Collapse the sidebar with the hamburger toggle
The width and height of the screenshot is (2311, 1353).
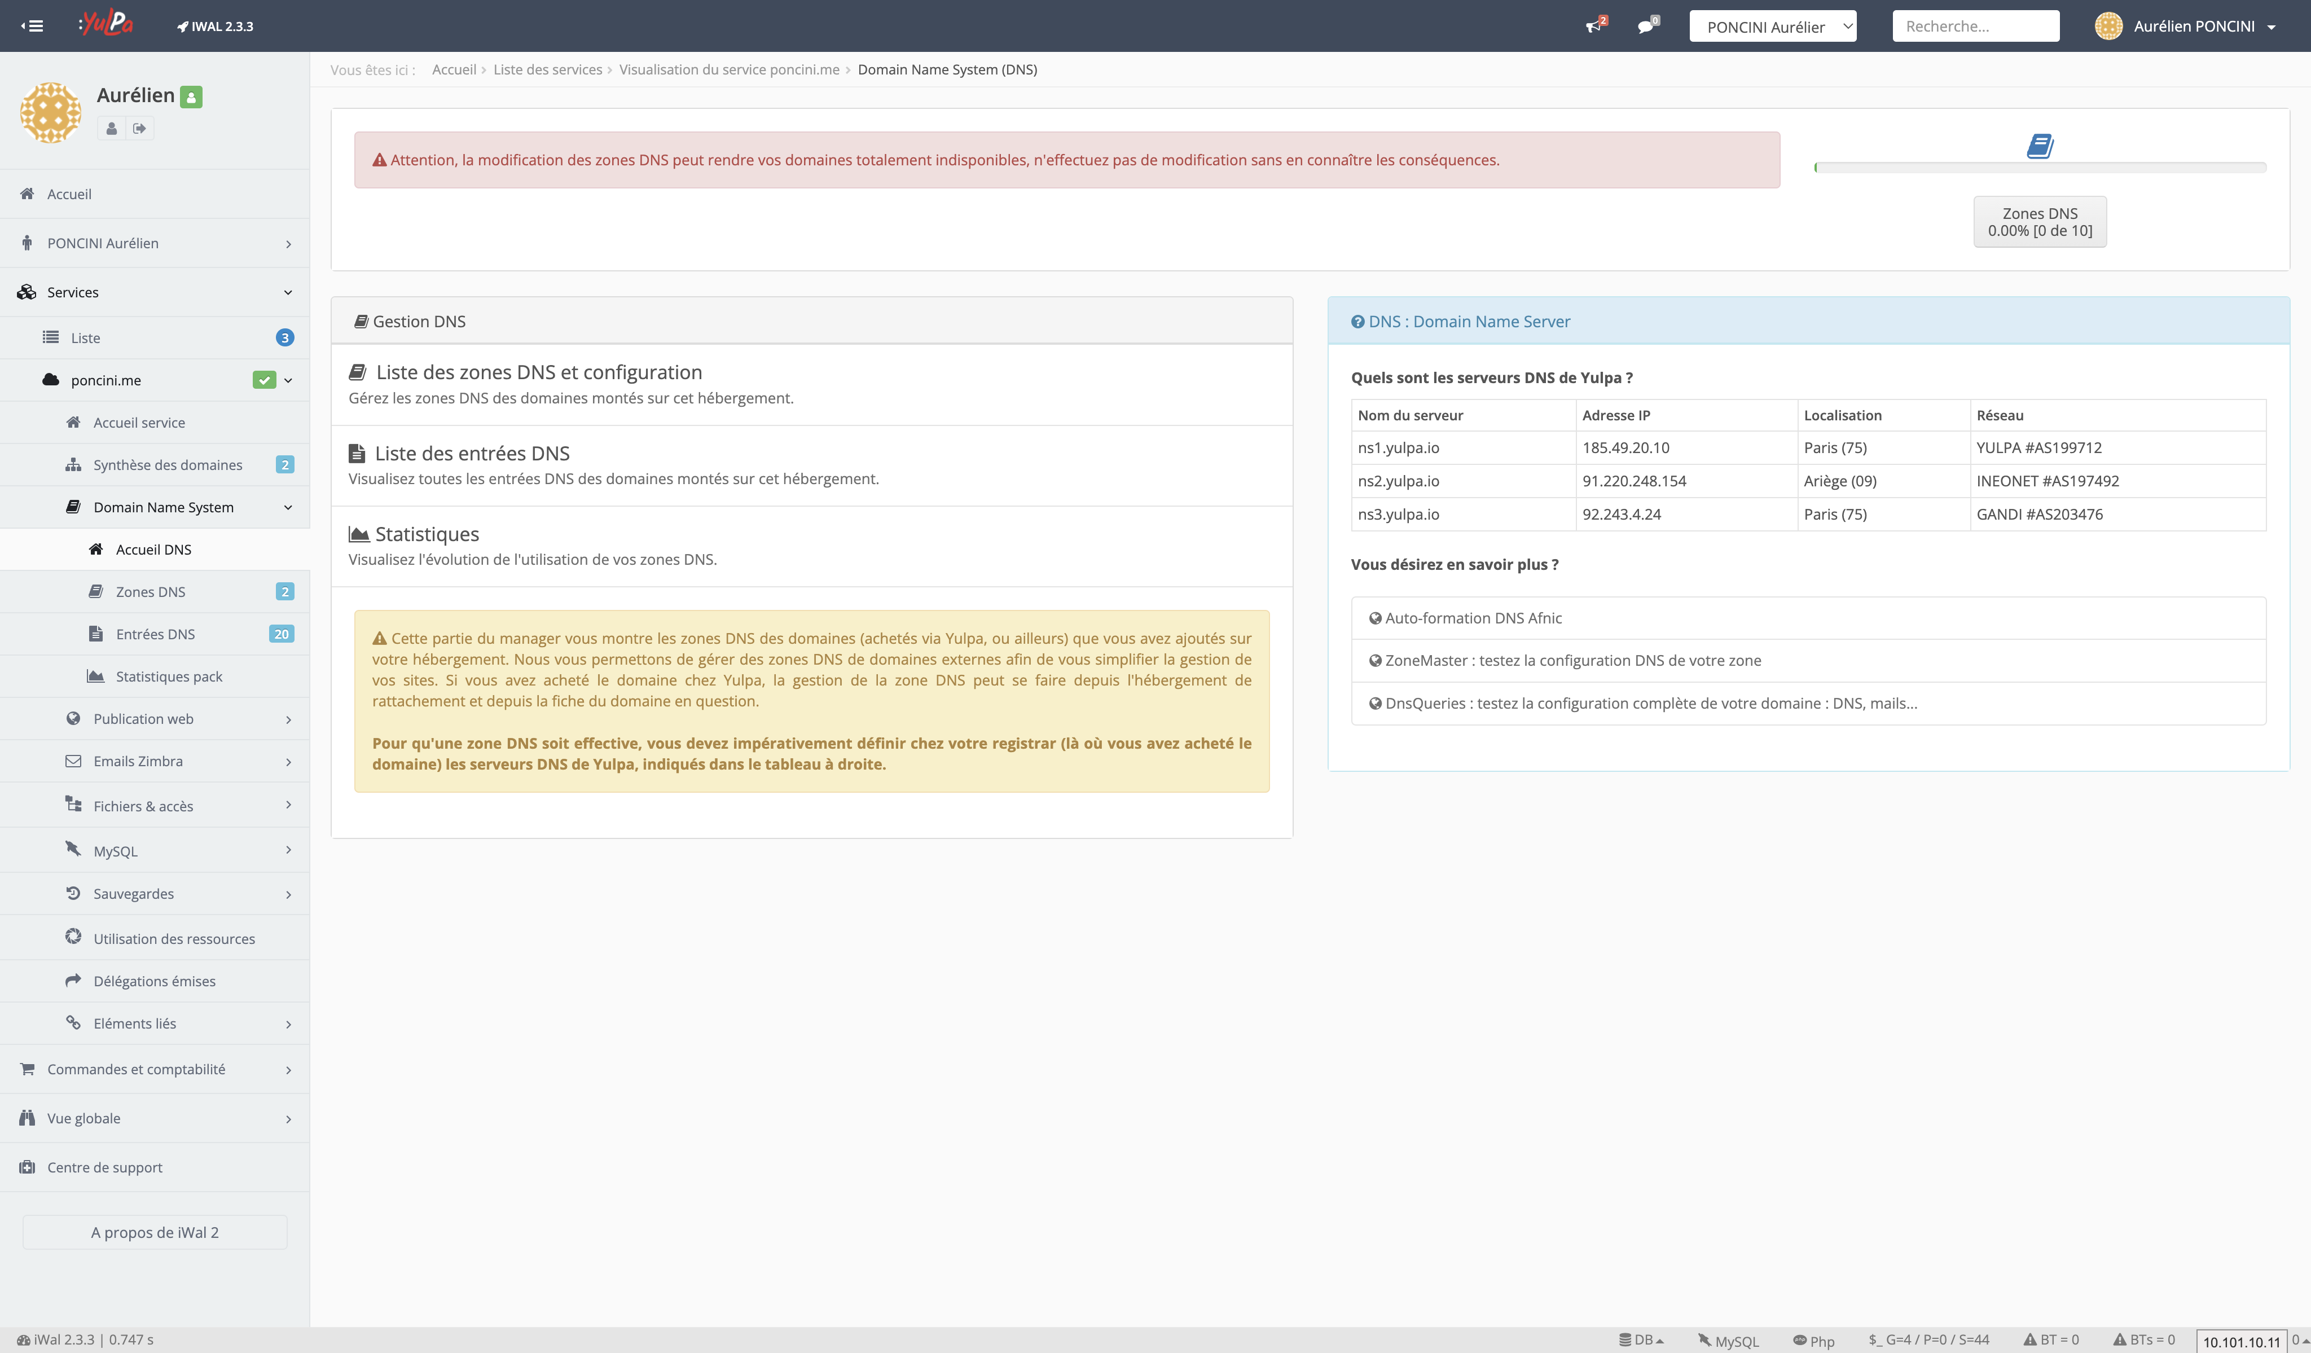click(x=32, y=26)
